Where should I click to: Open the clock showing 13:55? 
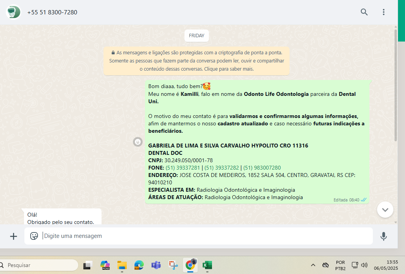tap(386, 265)
